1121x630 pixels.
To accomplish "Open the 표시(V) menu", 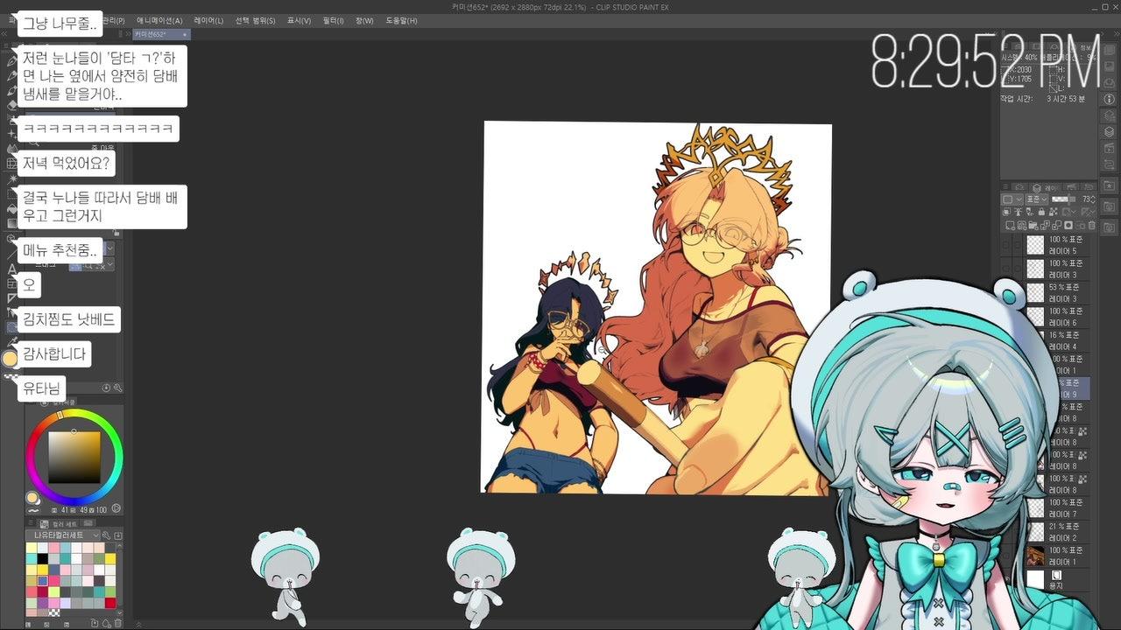I will tap(299, 20).
